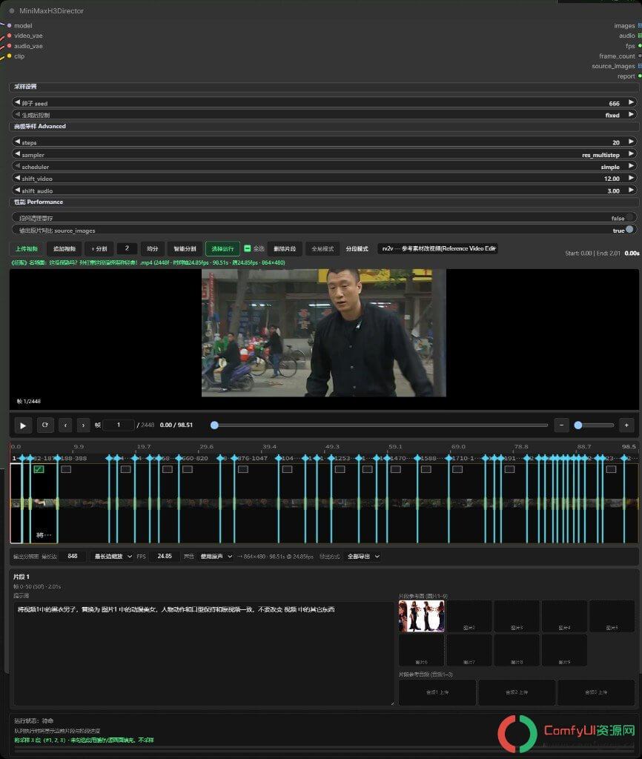Select next sampler with right arrow
The image size is (642, 759).
[631, 154]
